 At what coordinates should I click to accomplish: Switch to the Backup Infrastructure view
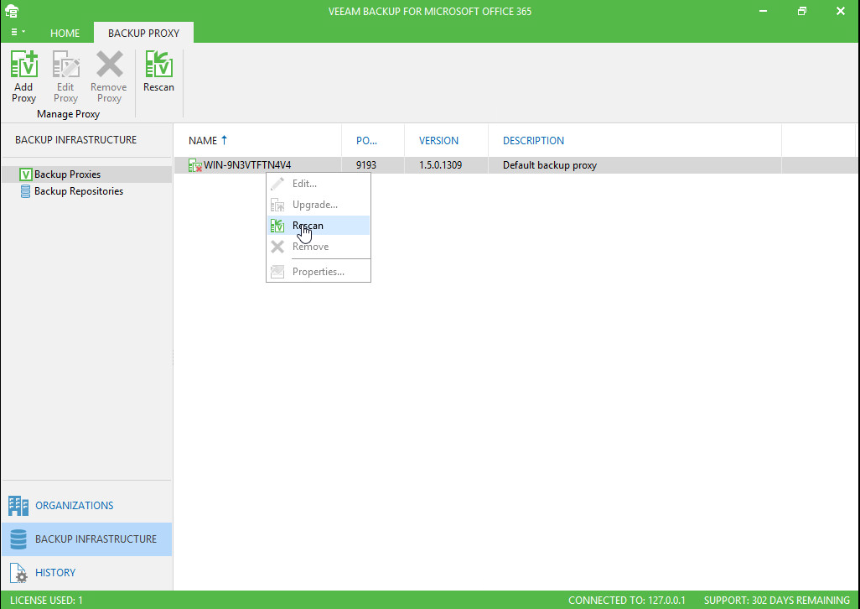[x=96, y=539]
